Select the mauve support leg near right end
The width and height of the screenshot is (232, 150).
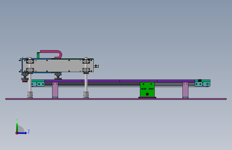tap(185, 90)
